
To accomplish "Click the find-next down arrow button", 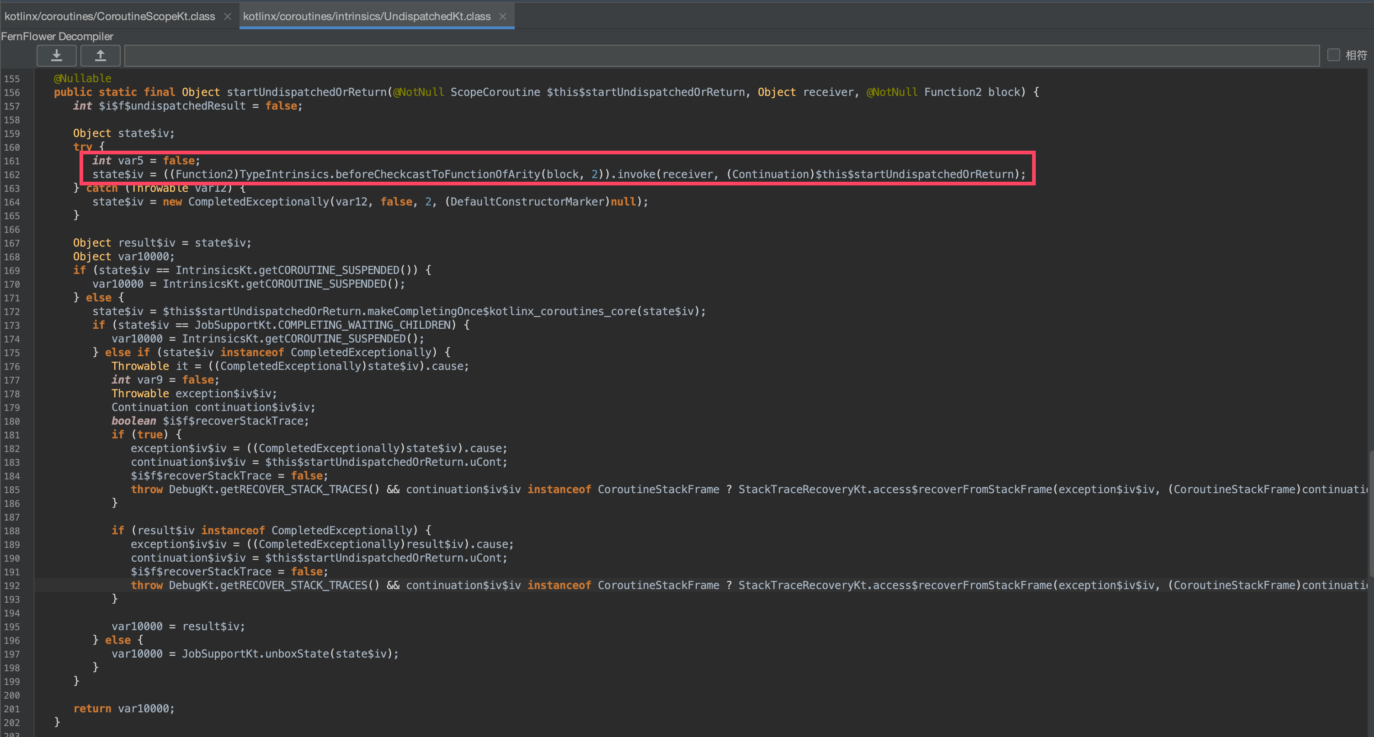I will [x=57, y=55].
